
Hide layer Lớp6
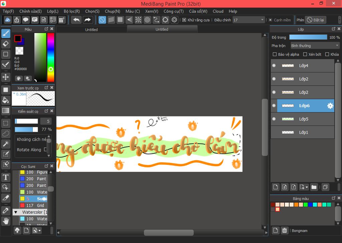pos(274,105)
